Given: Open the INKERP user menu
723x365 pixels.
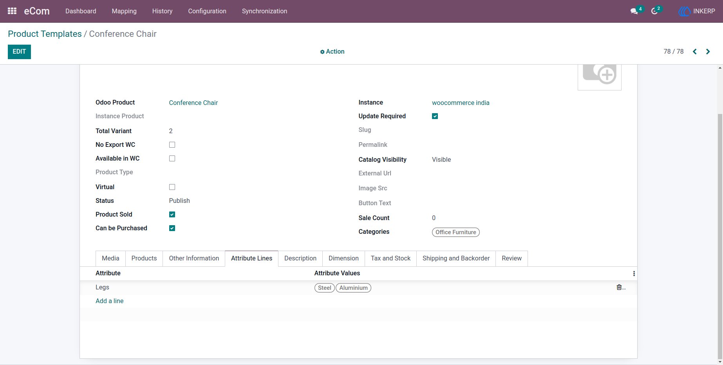Looking at the screenshot, I should 697,11.
